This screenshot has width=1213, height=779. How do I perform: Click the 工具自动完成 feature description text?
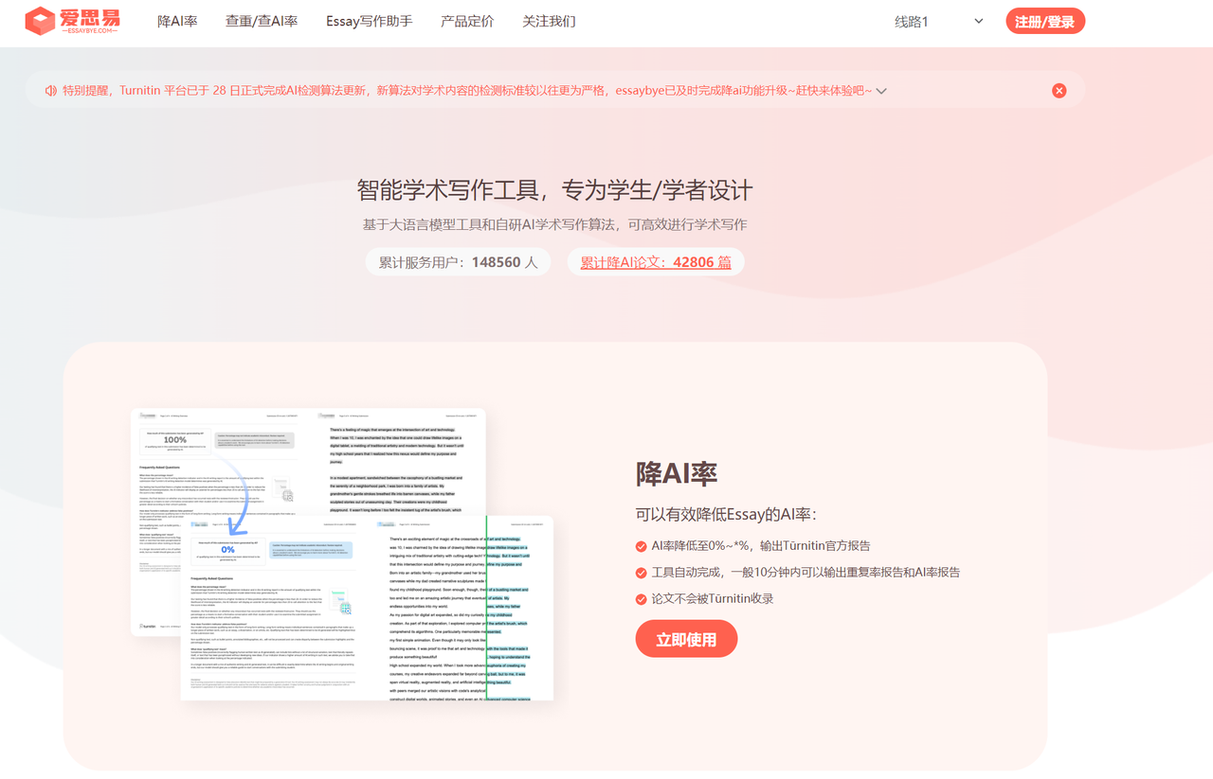(x=806, y=573)
